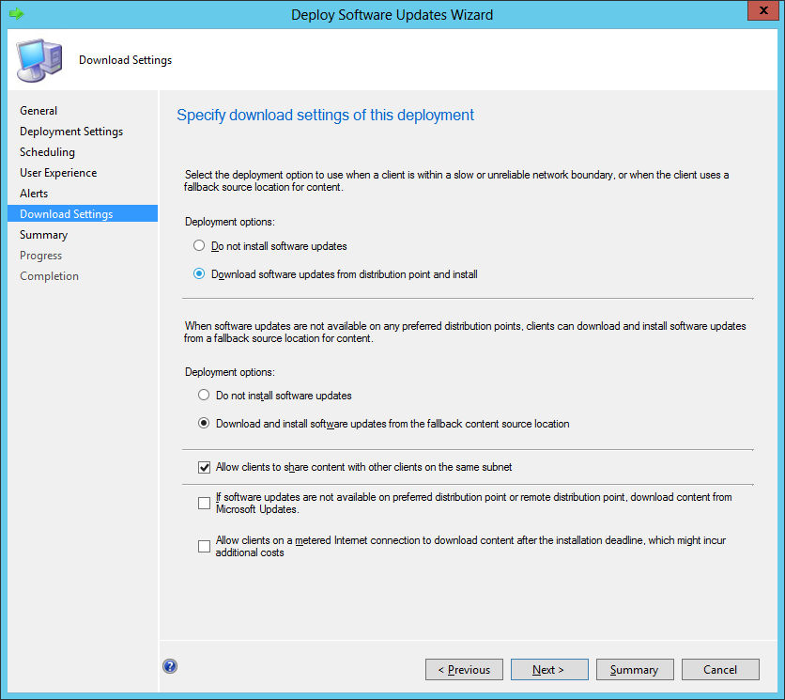
Task: Click the computer icon in wizard header
Action: pos(37,60)
